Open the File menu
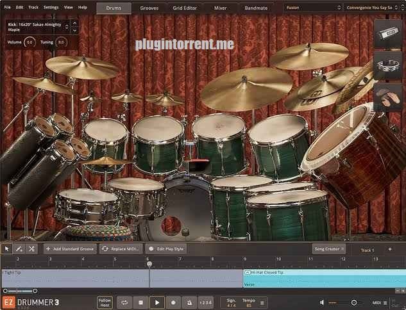The image size is (406, 310). [8, 7]
